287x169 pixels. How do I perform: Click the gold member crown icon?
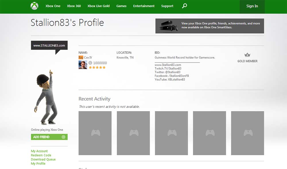[247, 55]
